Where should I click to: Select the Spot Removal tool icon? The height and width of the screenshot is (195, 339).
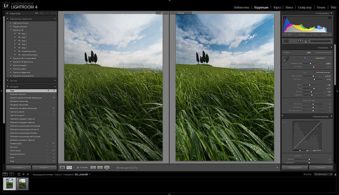click(x=293, y=41)
